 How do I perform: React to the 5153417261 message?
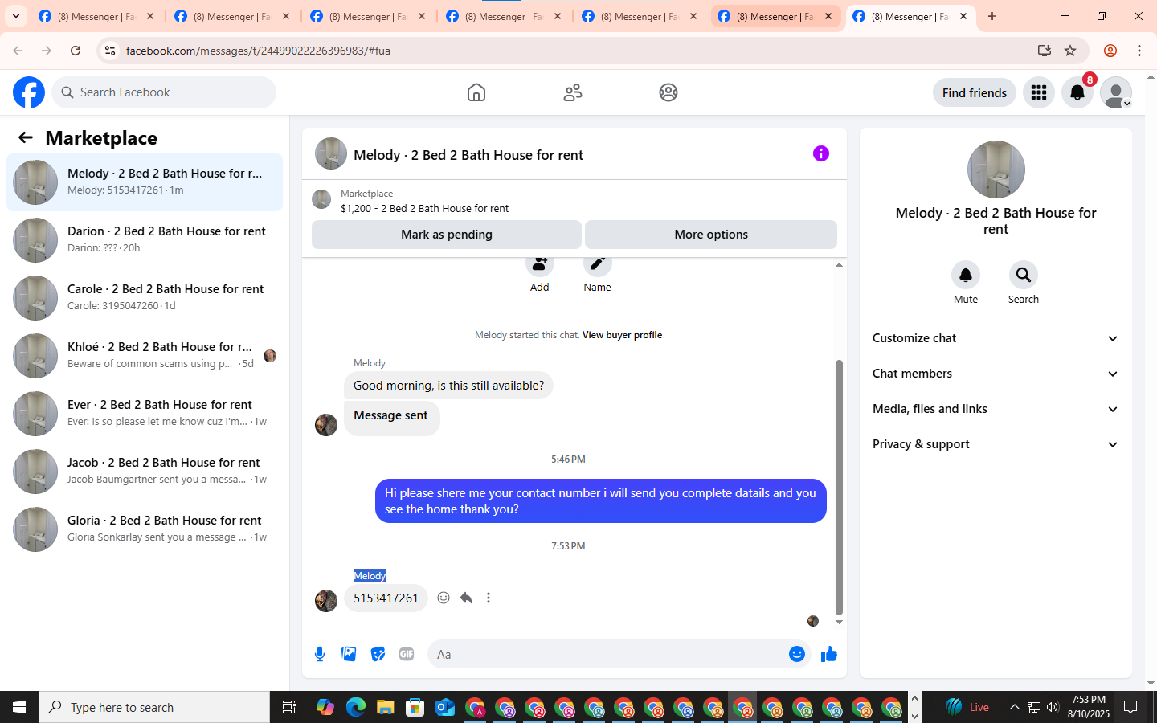point(444,598)
